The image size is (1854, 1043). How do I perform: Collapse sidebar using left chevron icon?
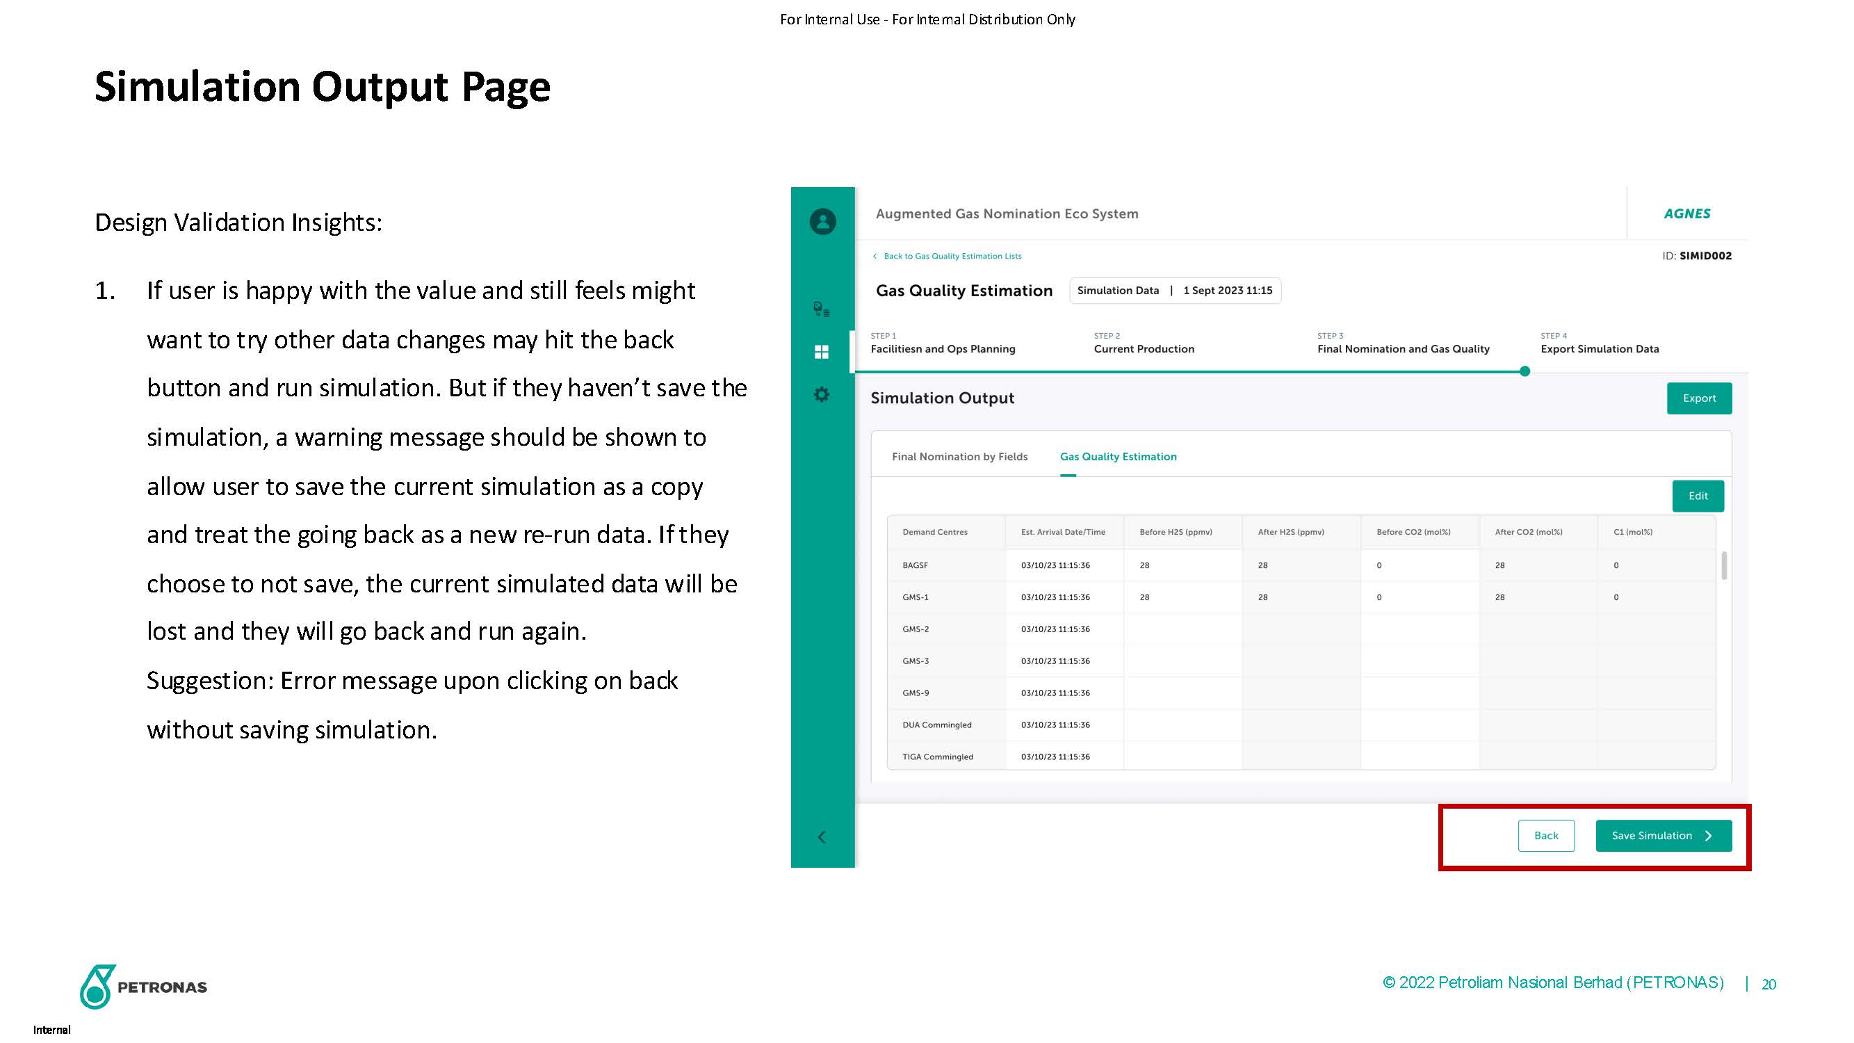[x=821, y=836]
